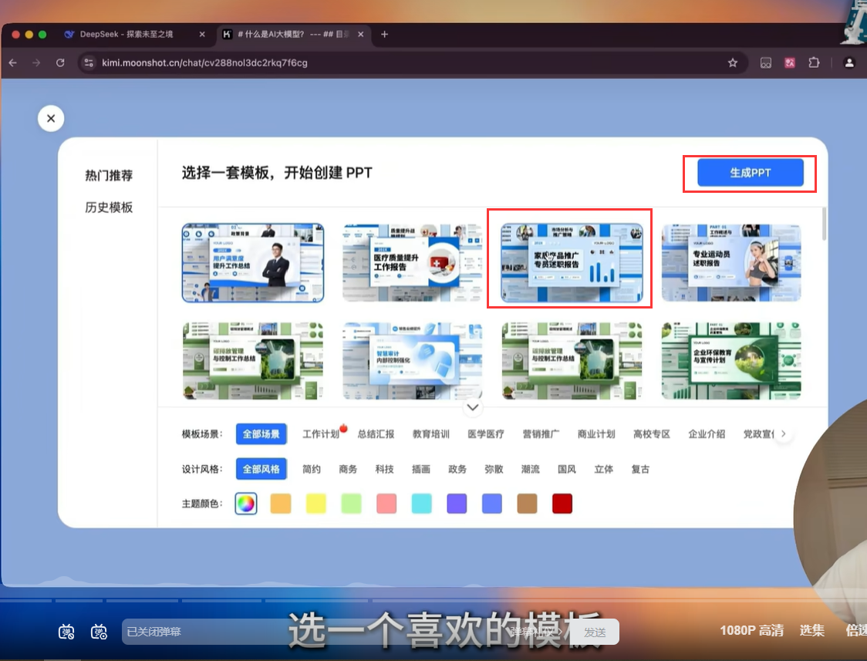Pick the 商务 design style

348,469
